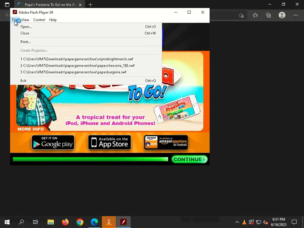Choose Open... from the File menu

(86, 26)
